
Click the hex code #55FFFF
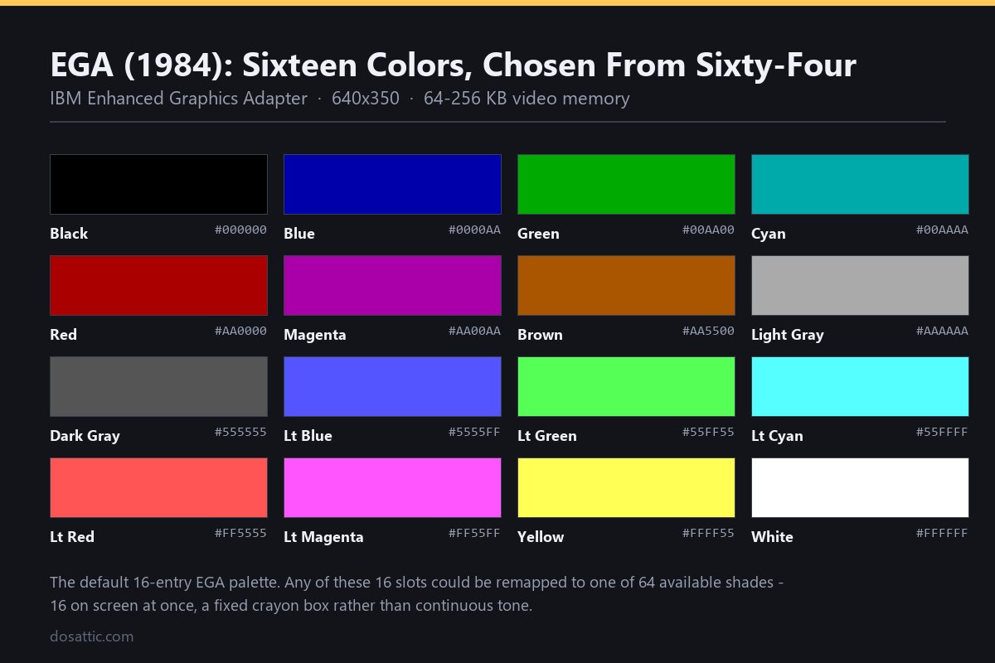point(942,432)
